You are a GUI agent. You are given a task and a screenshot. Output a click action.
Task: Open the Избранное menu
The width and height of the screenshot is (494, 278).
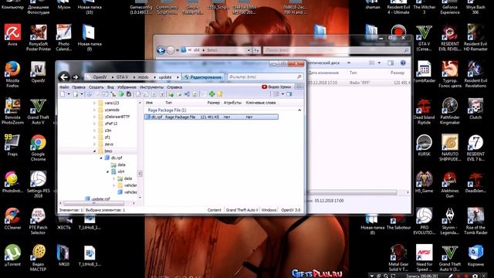(x=127, y=87)
